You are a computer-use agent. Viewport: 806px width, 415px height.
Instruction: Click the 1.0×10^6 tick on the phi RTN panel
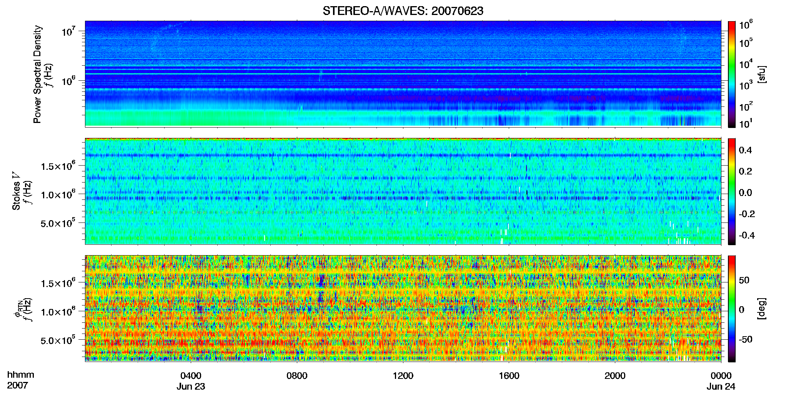[x=58, y=312]
